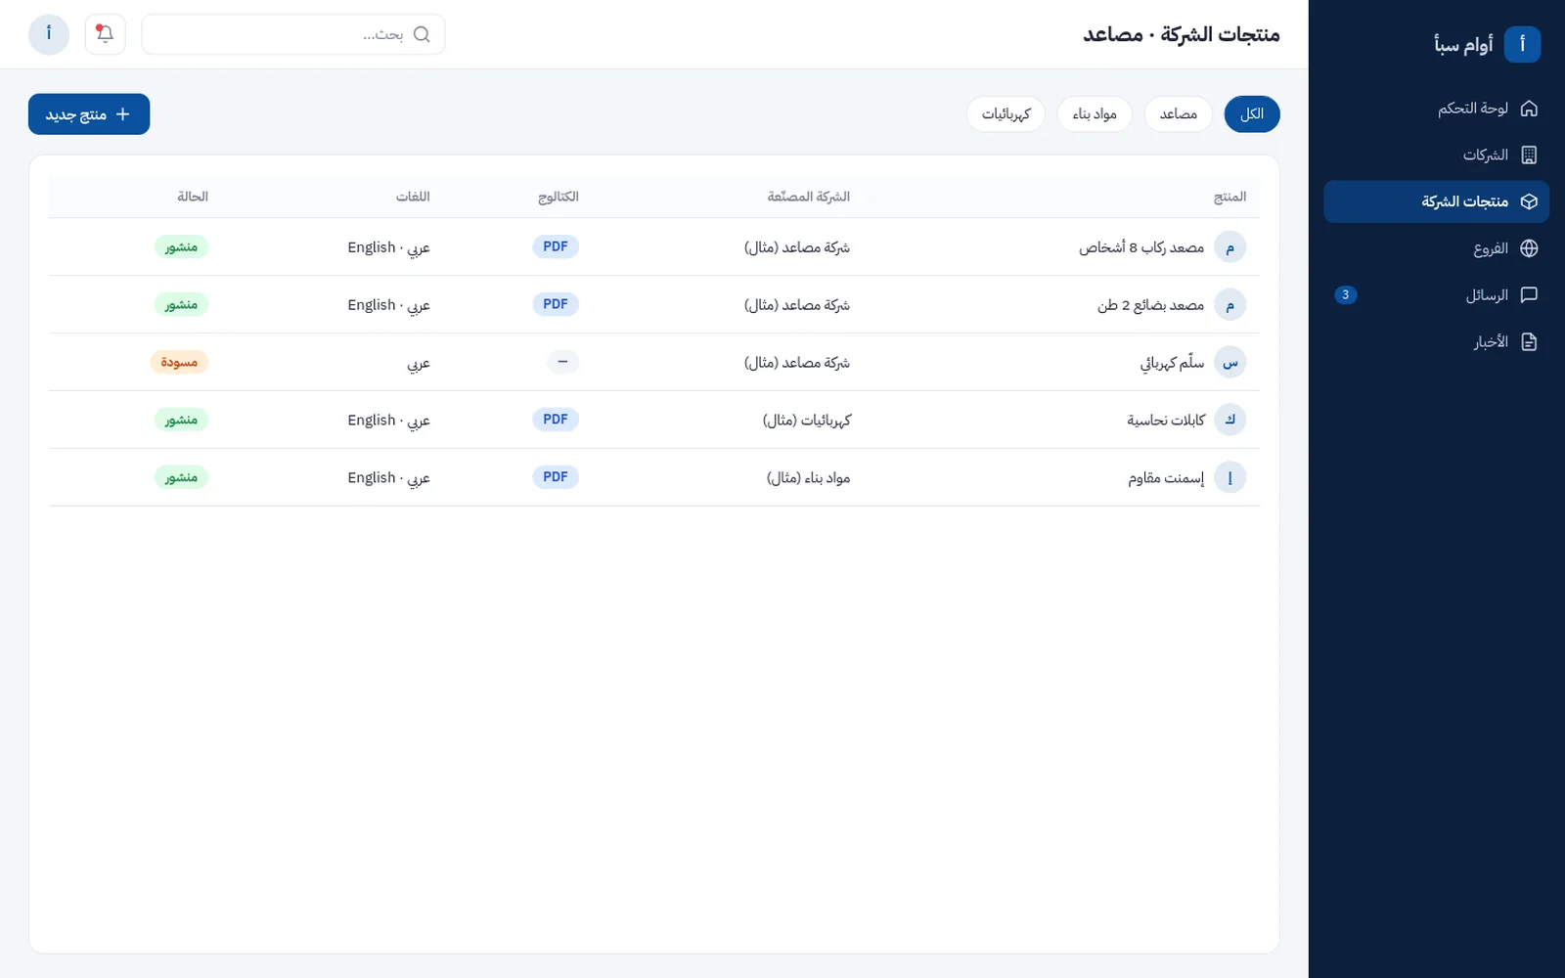Screen dimensions: 1565x978
Task: Click the avatar of سلّم كهربائي
Action: [x=1230, y=363]
